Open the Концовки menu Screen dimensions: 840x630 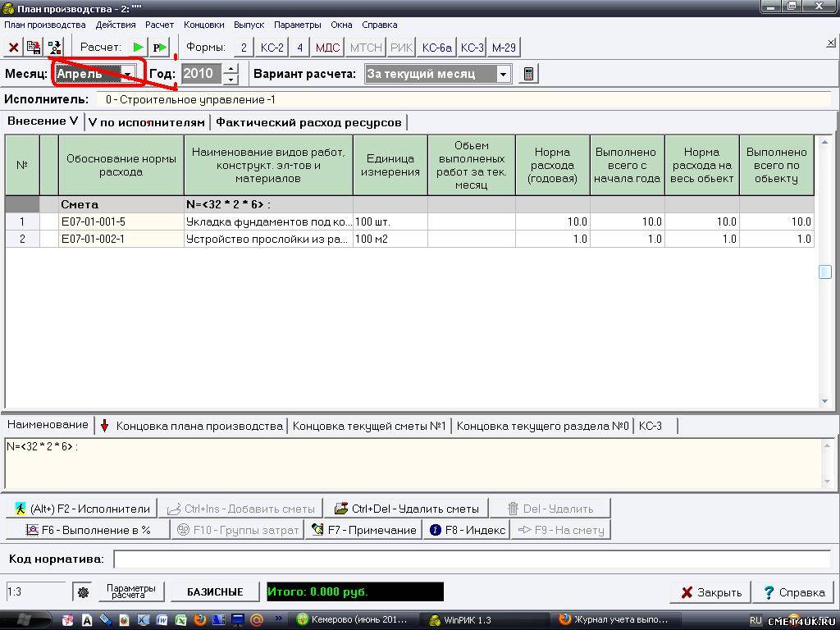[204, 25]
